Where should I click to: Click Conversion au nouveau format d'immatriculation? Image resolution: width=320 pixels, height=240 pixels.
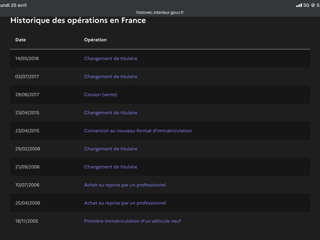[138, 131]
